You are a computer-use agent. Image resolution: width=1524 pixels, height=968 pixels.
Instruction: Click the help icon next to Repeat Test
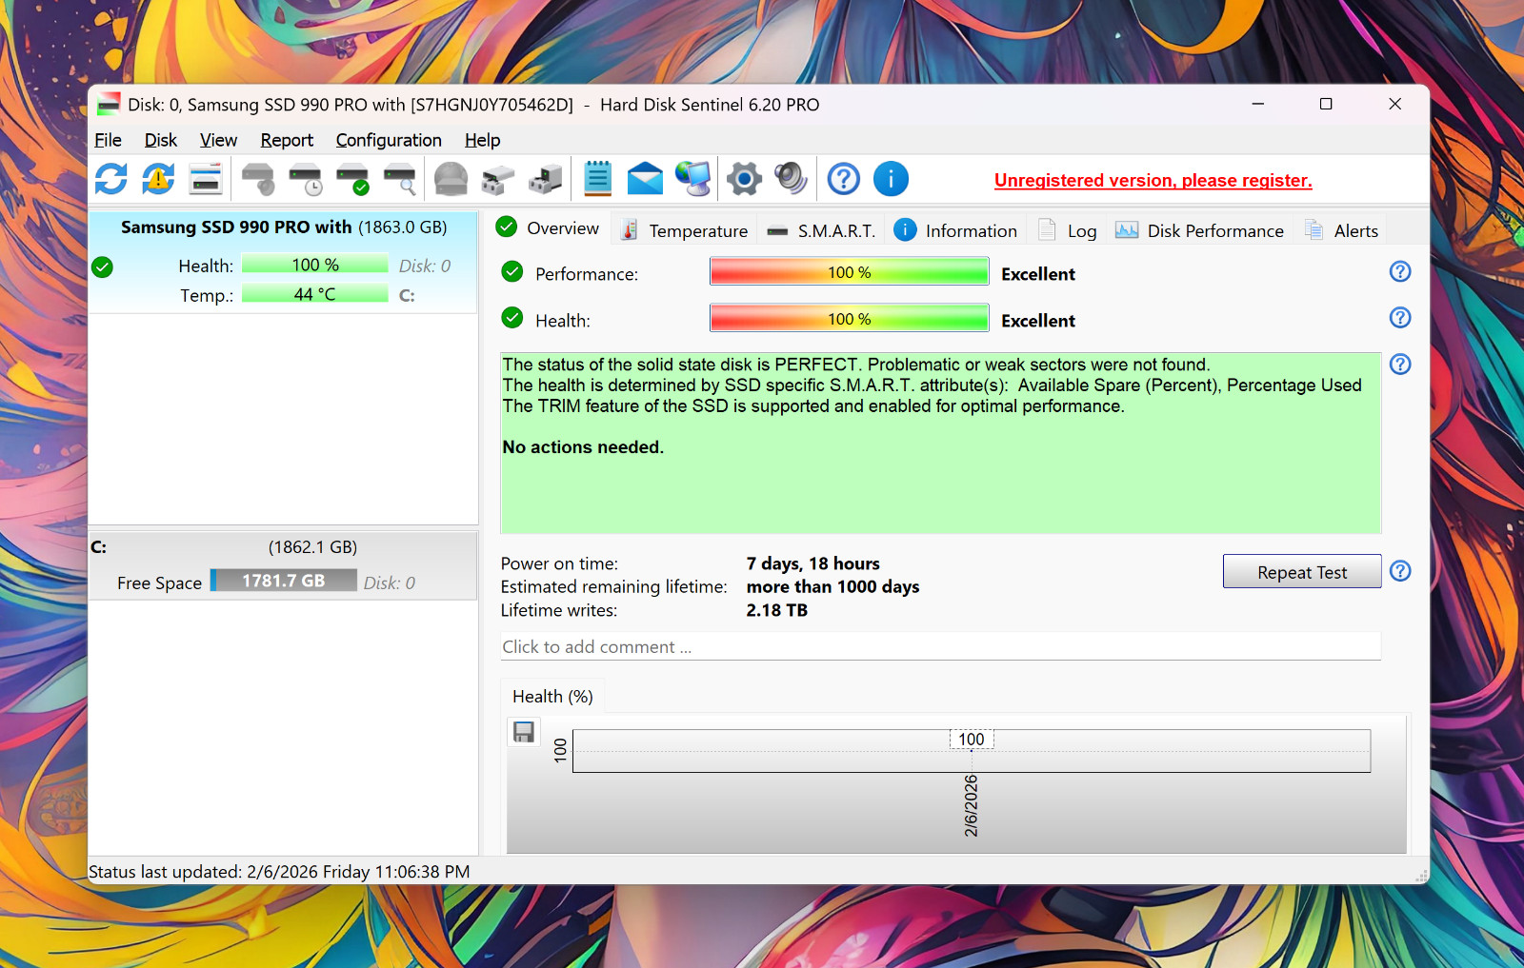(1400, 571)
